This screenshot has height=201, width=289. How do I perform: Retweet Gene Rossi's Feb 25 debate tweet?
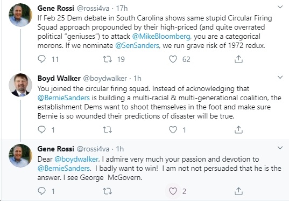[107, 59]
